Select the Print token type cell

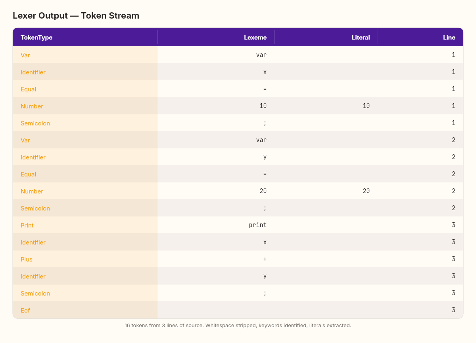(85, 225)
